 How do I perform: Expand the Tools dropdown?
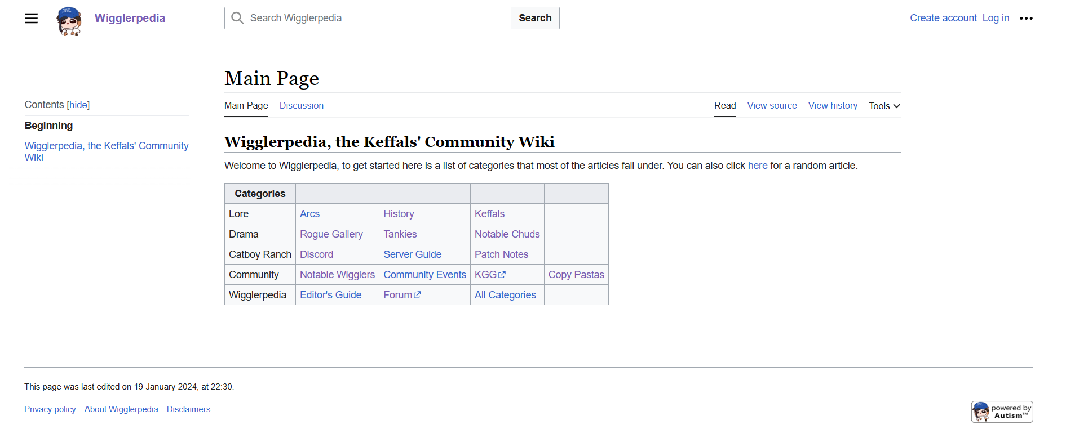point(884,106)
